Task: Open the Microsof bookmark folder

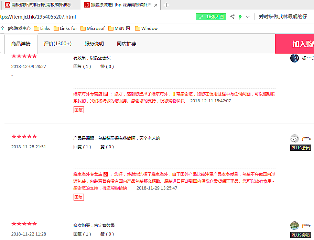Action: point(93,28)
